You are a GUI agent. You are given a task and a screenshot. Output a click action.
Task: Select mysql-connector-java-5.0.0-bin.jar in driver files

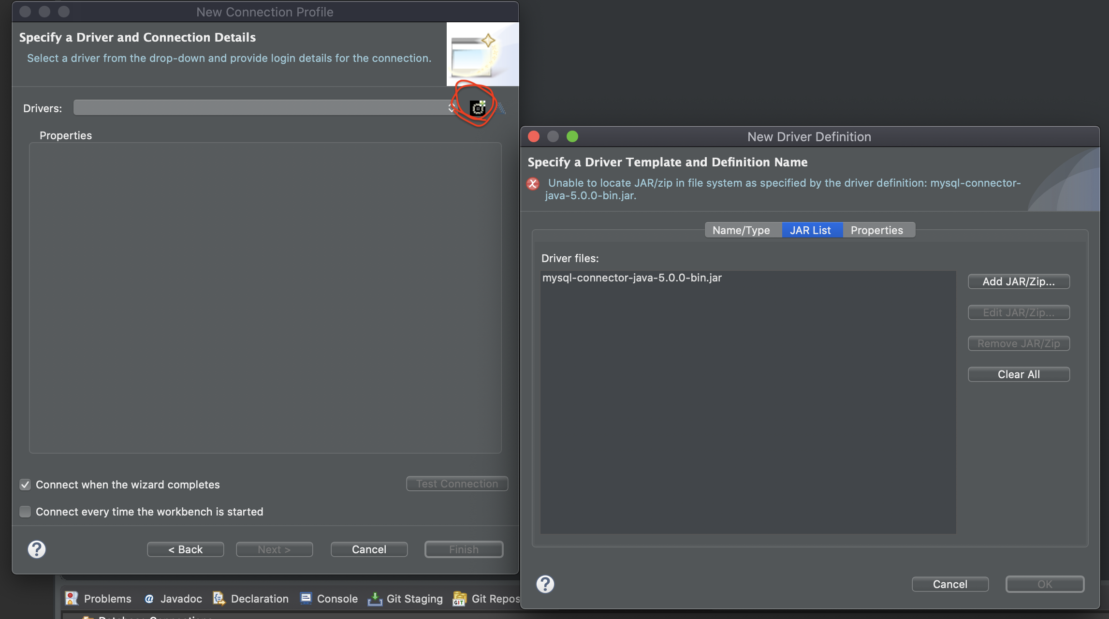pos(632,278)
